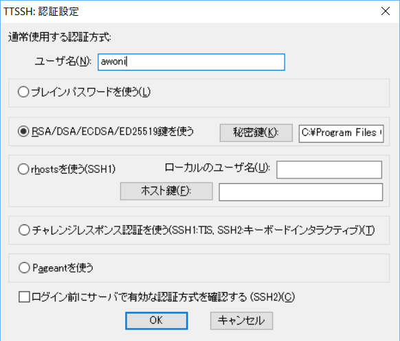Select プレインパスワードを使う radio button

(x=23, y=92)
